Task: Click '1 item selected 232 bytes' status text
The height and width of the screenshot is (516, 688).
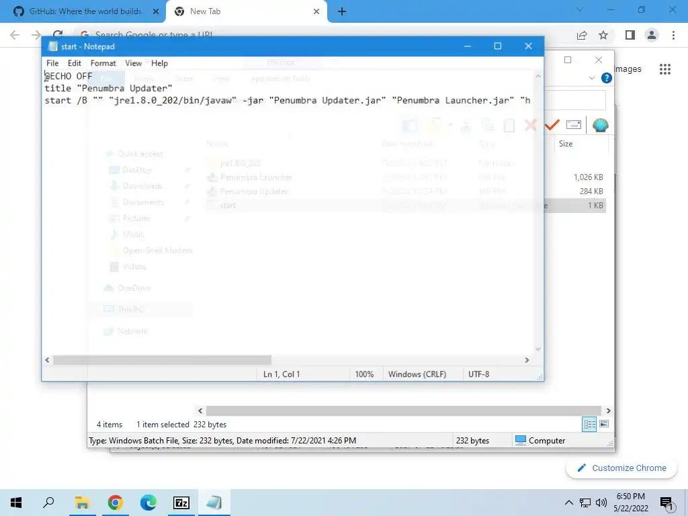Action: pyautogui.click(x=181, y=425)
